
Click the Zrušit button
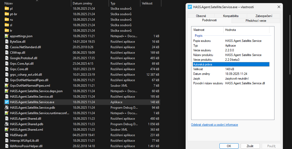point(250,146)
